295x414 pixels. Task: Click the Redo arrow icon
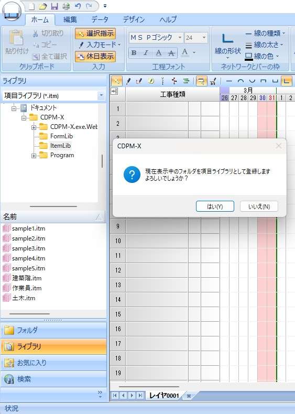pyautogui.click(x=89, y=6)
